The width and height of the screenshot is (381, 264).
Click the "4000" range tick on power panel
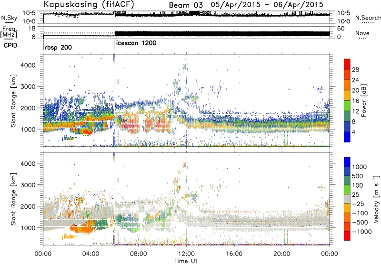[x=28, y=65]
